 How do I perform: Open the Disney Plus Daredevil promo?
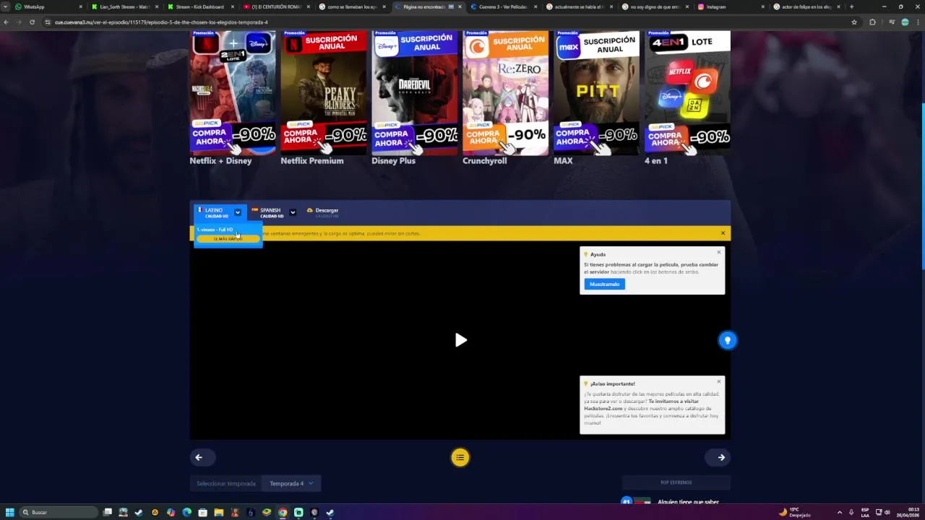click(415, 92)
